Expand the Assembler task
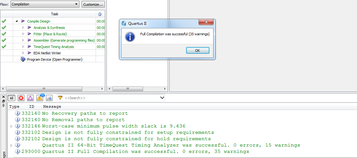 click(x=23, y=40)
